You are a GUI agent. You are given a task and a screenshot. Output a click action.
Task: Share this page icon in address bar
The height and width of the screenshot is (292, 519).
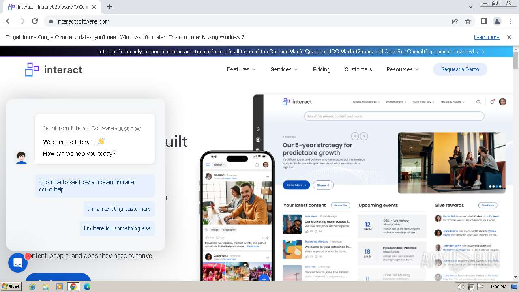click(455, 21)
